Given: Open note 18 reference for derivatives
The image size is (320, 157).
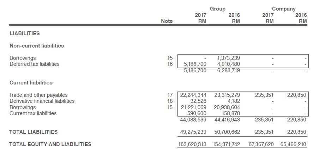Looking at the screenshot, I should click(x=170, y=101).
